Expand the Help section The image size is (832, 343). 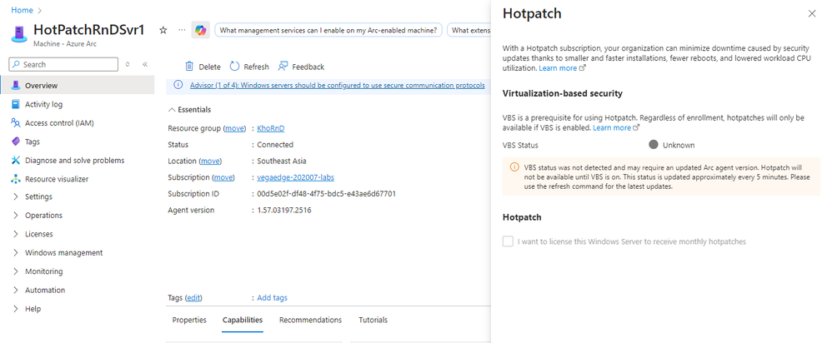pos(16,309)
